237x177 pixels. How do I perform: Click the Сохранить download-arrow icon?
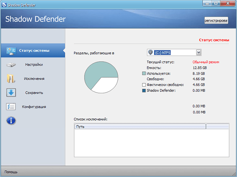click(11, 93)
